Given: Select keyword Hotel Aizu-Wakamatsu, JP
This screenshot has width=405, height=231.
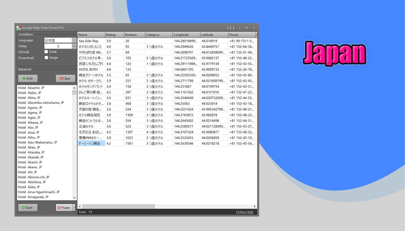Looking at the screenshot, I should [x=38, y=142].
